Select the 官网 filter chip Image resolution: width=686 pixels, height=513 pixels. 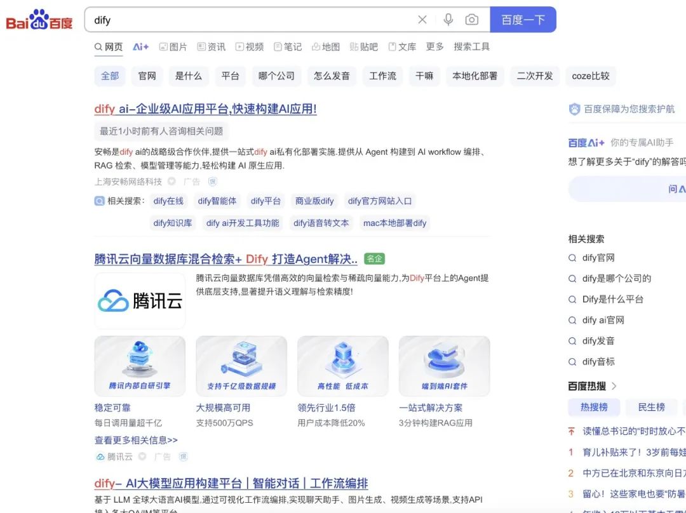147,76
